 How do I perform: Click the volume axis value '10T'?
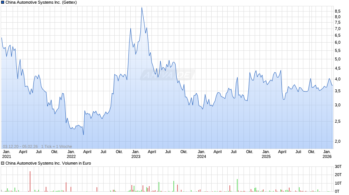tap(338, 183)
